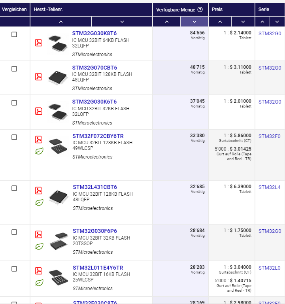Open part link STM32L431CBT6
The image size is (285, 304).
pyautogui.click(x=95, y=187)
